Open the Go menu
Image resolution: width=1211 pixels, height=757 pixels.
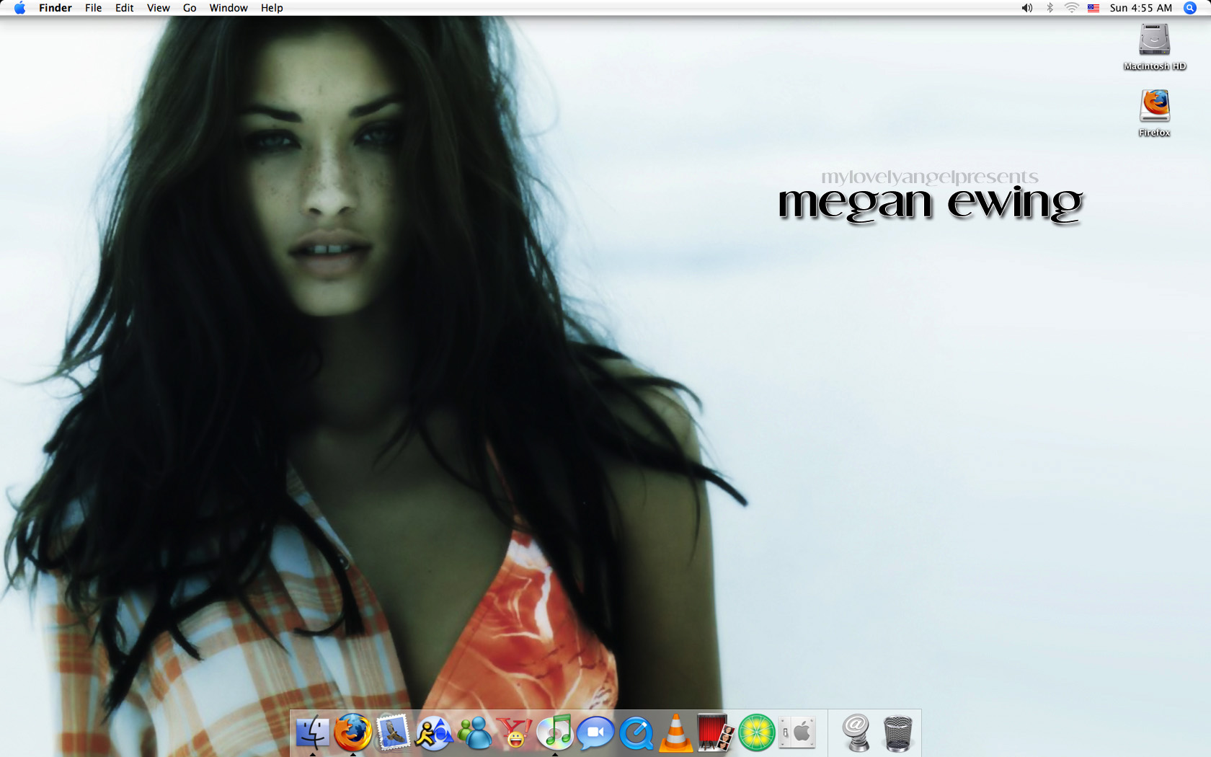pyautogui.click(x=190, y=8)
